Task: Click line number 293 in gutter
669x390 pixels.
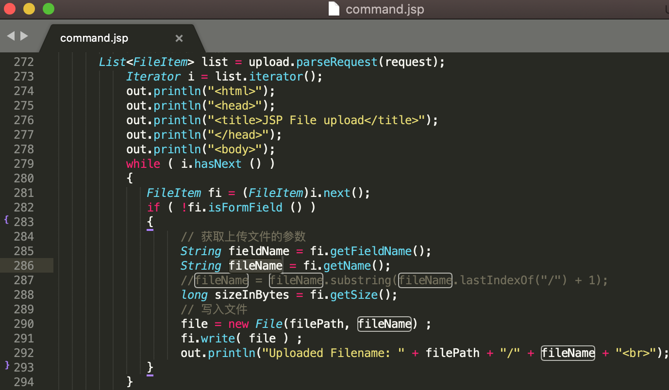Action: pyautogui.click(x=24, y=368)
